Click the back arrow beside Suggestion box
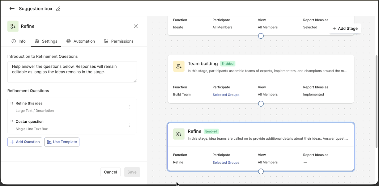 [x=12, y=8]
